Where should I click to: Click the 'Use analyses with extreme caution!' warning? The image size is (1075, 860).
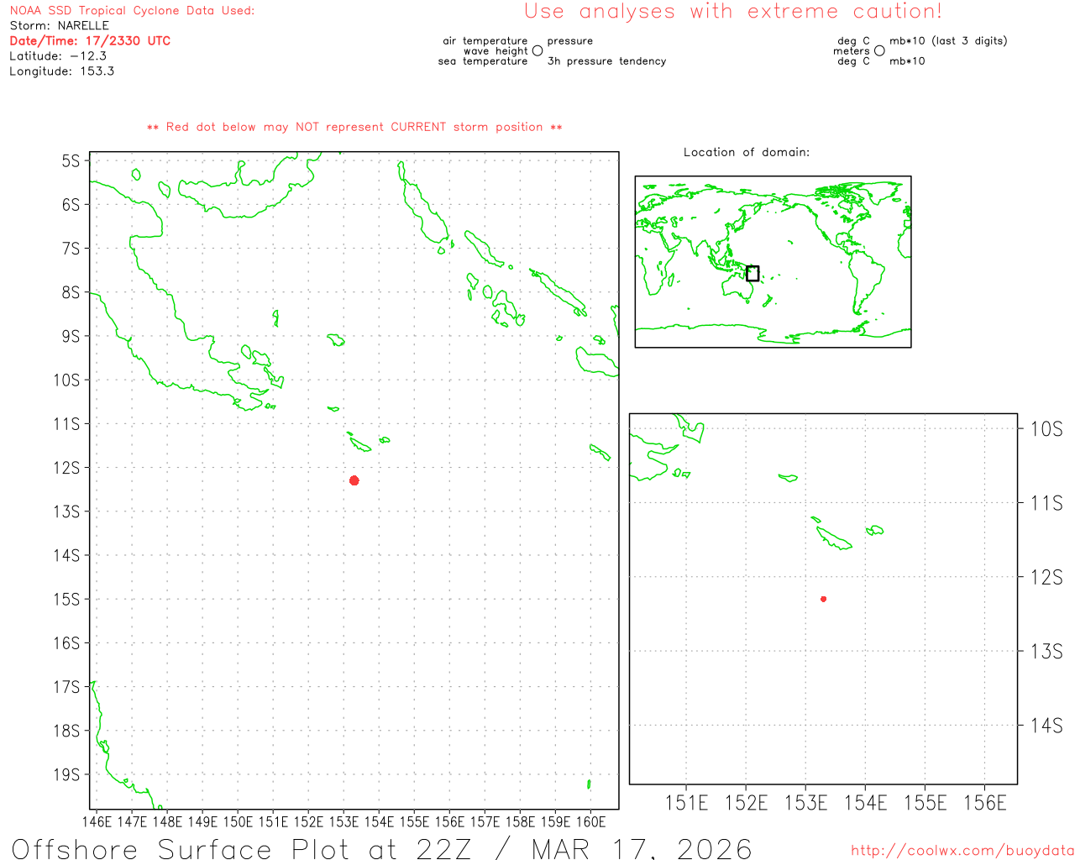(x=732, y=12)
